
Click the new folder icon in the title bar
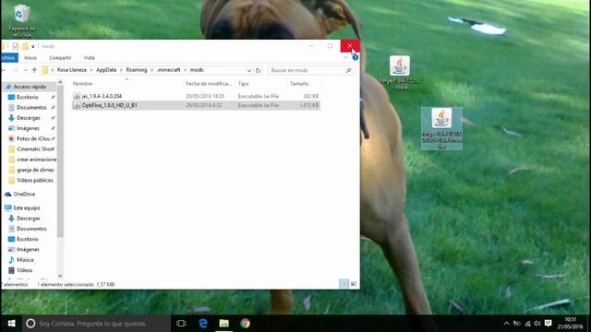(25, 46)
